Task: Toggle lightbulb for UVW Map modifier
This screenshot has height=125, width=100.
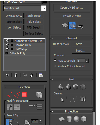Action: coord(7,49)
